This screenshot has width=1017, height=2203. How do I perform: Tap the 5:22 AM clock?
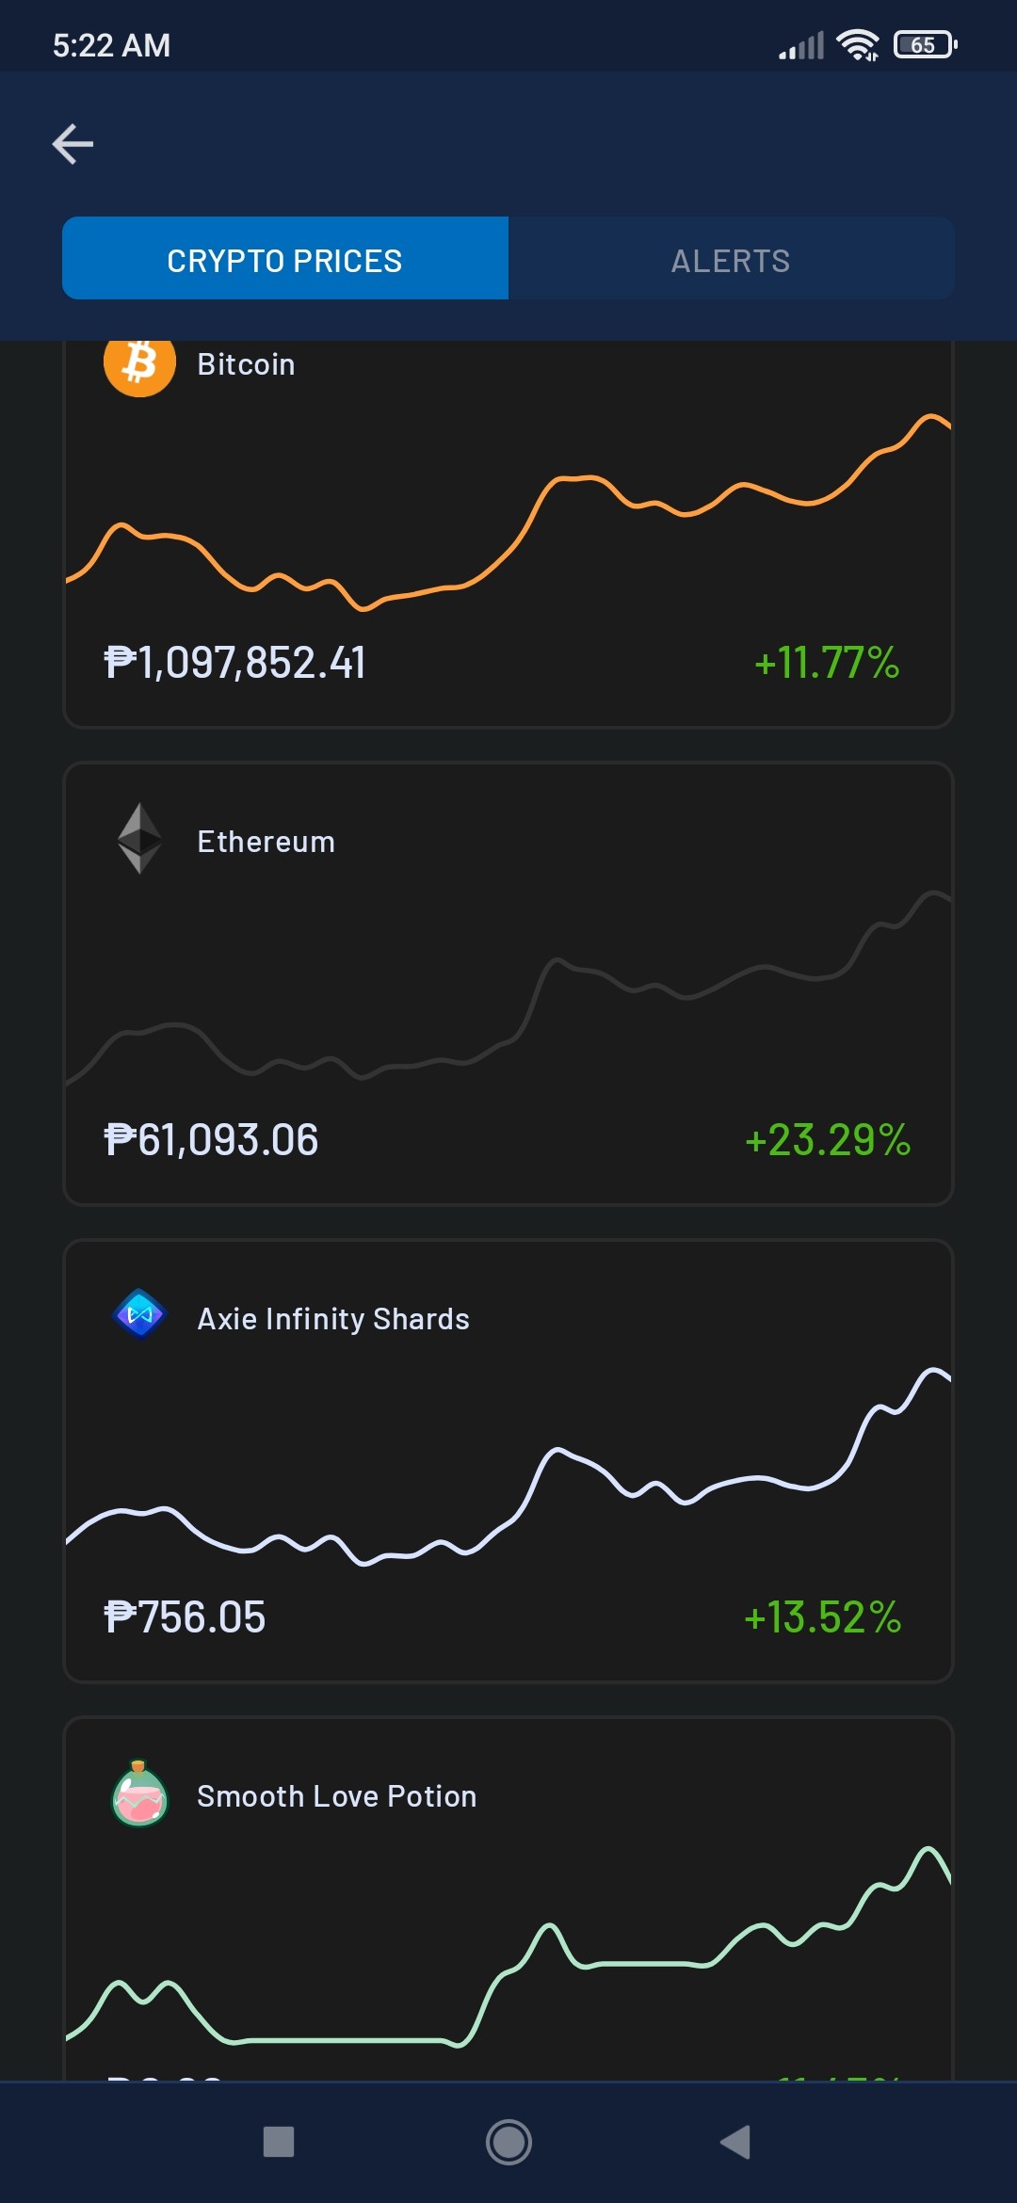coord(111,45)
